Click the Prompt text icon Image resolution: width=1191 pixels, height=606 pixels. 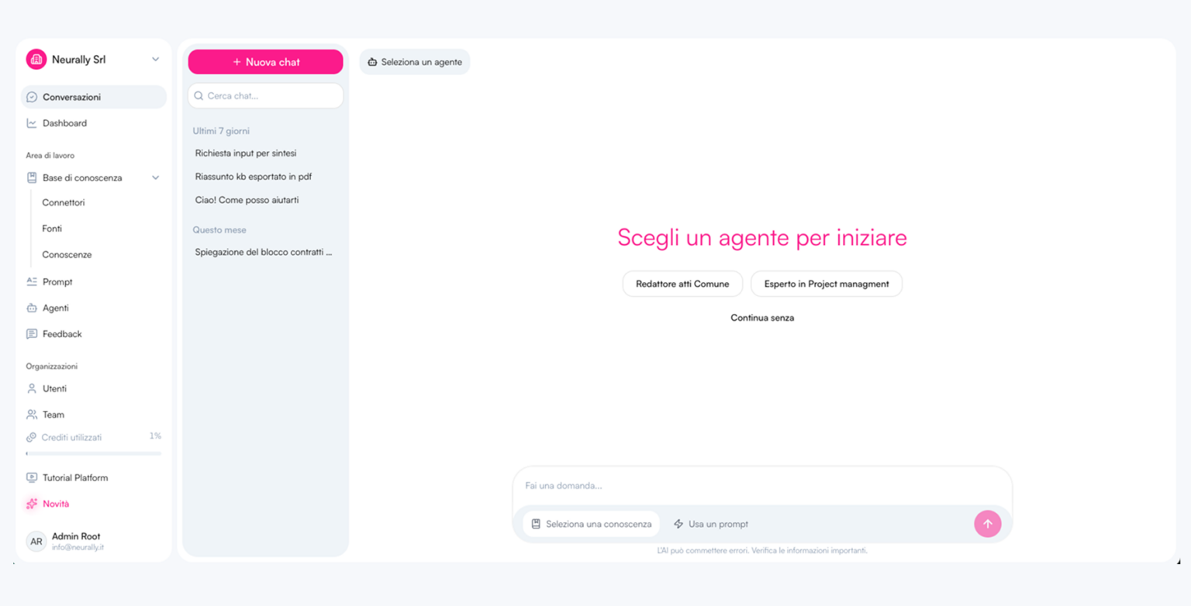coord(32,282)
